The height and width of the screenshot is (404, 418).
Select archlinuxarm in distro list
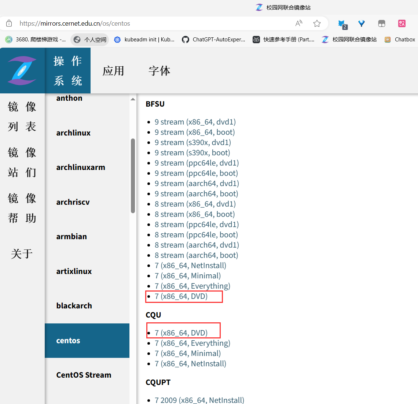pyautogui.click(x=81, y=167)
